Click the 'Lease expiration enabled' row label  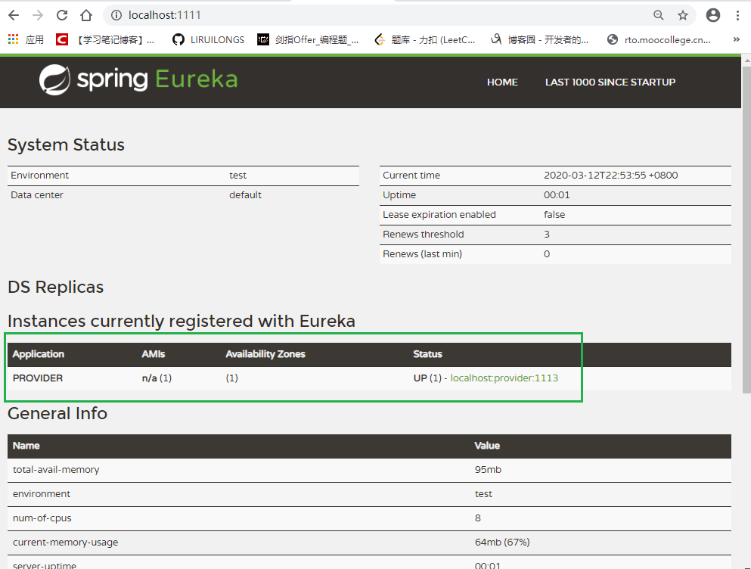pos(439,215)
